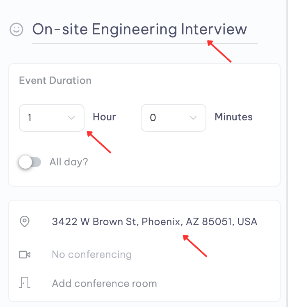The width and height of the screenshot is (288, 307).
Task: Select the No conferencing option
Action: click(x=92, y=255)
